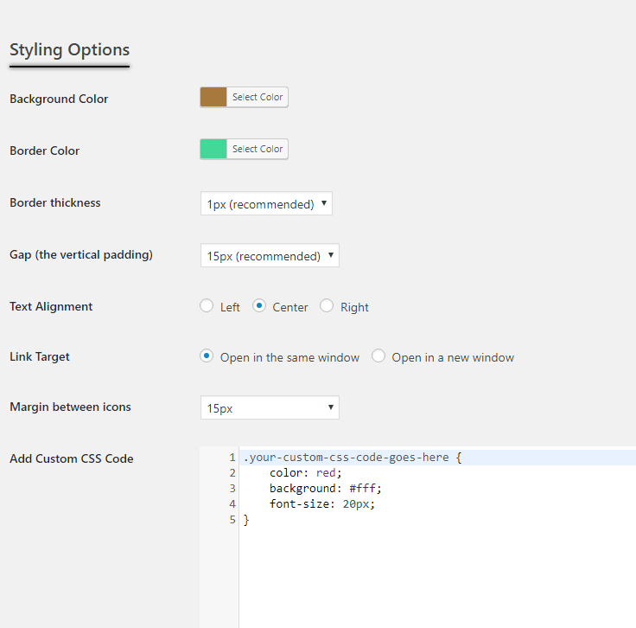The height and width of the screenshot is (628, 636).
Task: Open the Gap vertical padding dropdown
Action: [x=270, y=255]
